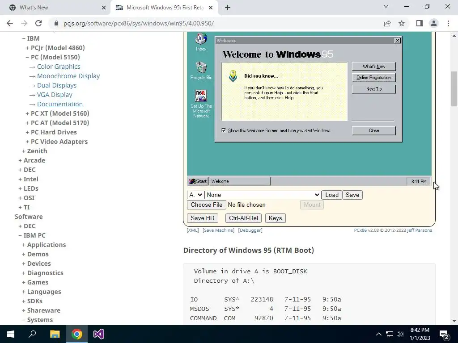Open the VGA Display link
Screen dimensions: 458x343
click(x=55, y=95)
